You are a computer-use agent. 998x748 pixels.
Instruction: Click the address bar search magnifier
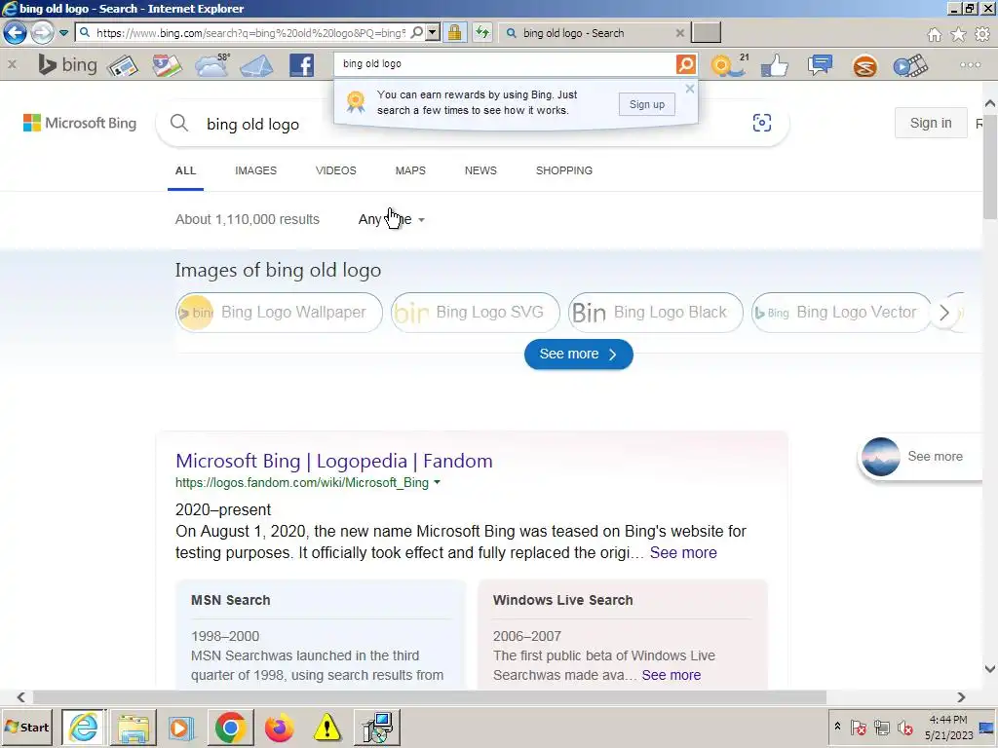(417, 32)
